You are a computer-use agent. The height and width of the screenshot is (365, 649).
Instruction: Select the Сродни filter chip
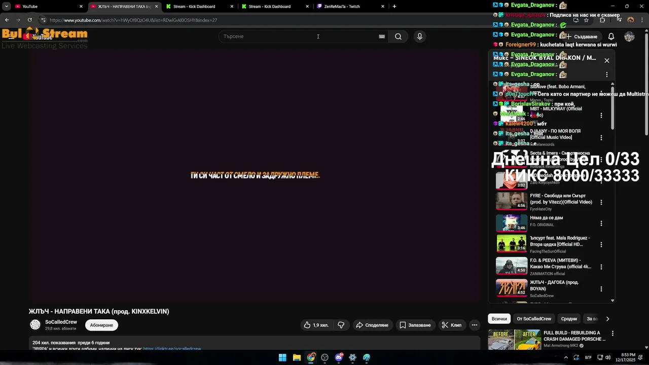tap(569, 319)
